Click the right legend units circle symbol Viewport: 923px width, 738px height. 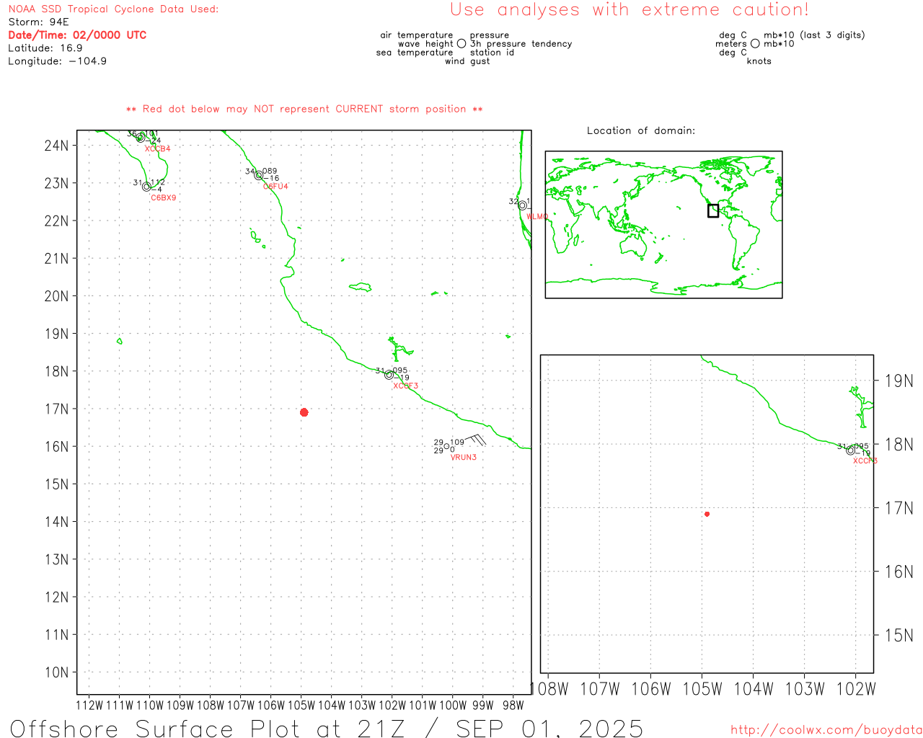coord(755,43)
